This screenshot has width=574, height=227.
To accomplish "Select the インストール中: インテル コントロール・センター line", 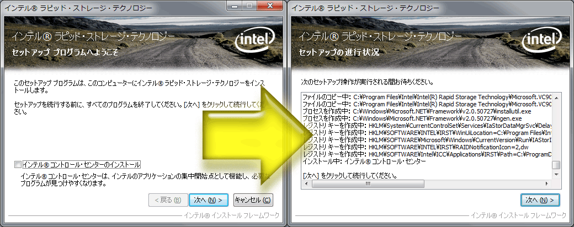I will pos(365,161).
